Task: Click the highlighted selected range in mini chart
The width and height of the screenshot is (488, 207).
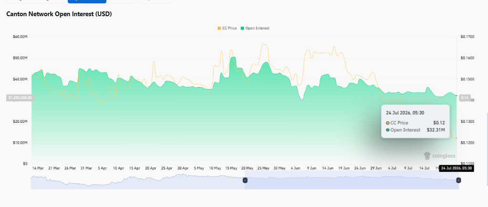Action: tap(352, 180)
